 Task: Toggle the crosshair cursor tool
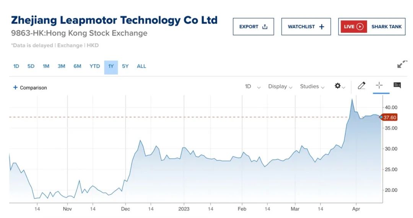379,85
